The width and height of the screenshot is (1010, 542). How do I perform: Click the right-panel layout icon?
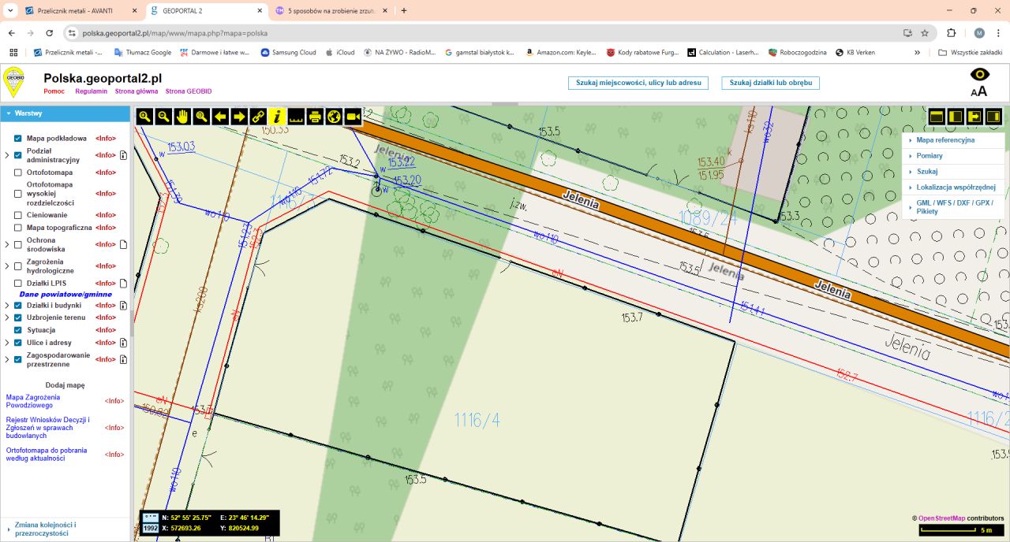[x=993, y=117]
